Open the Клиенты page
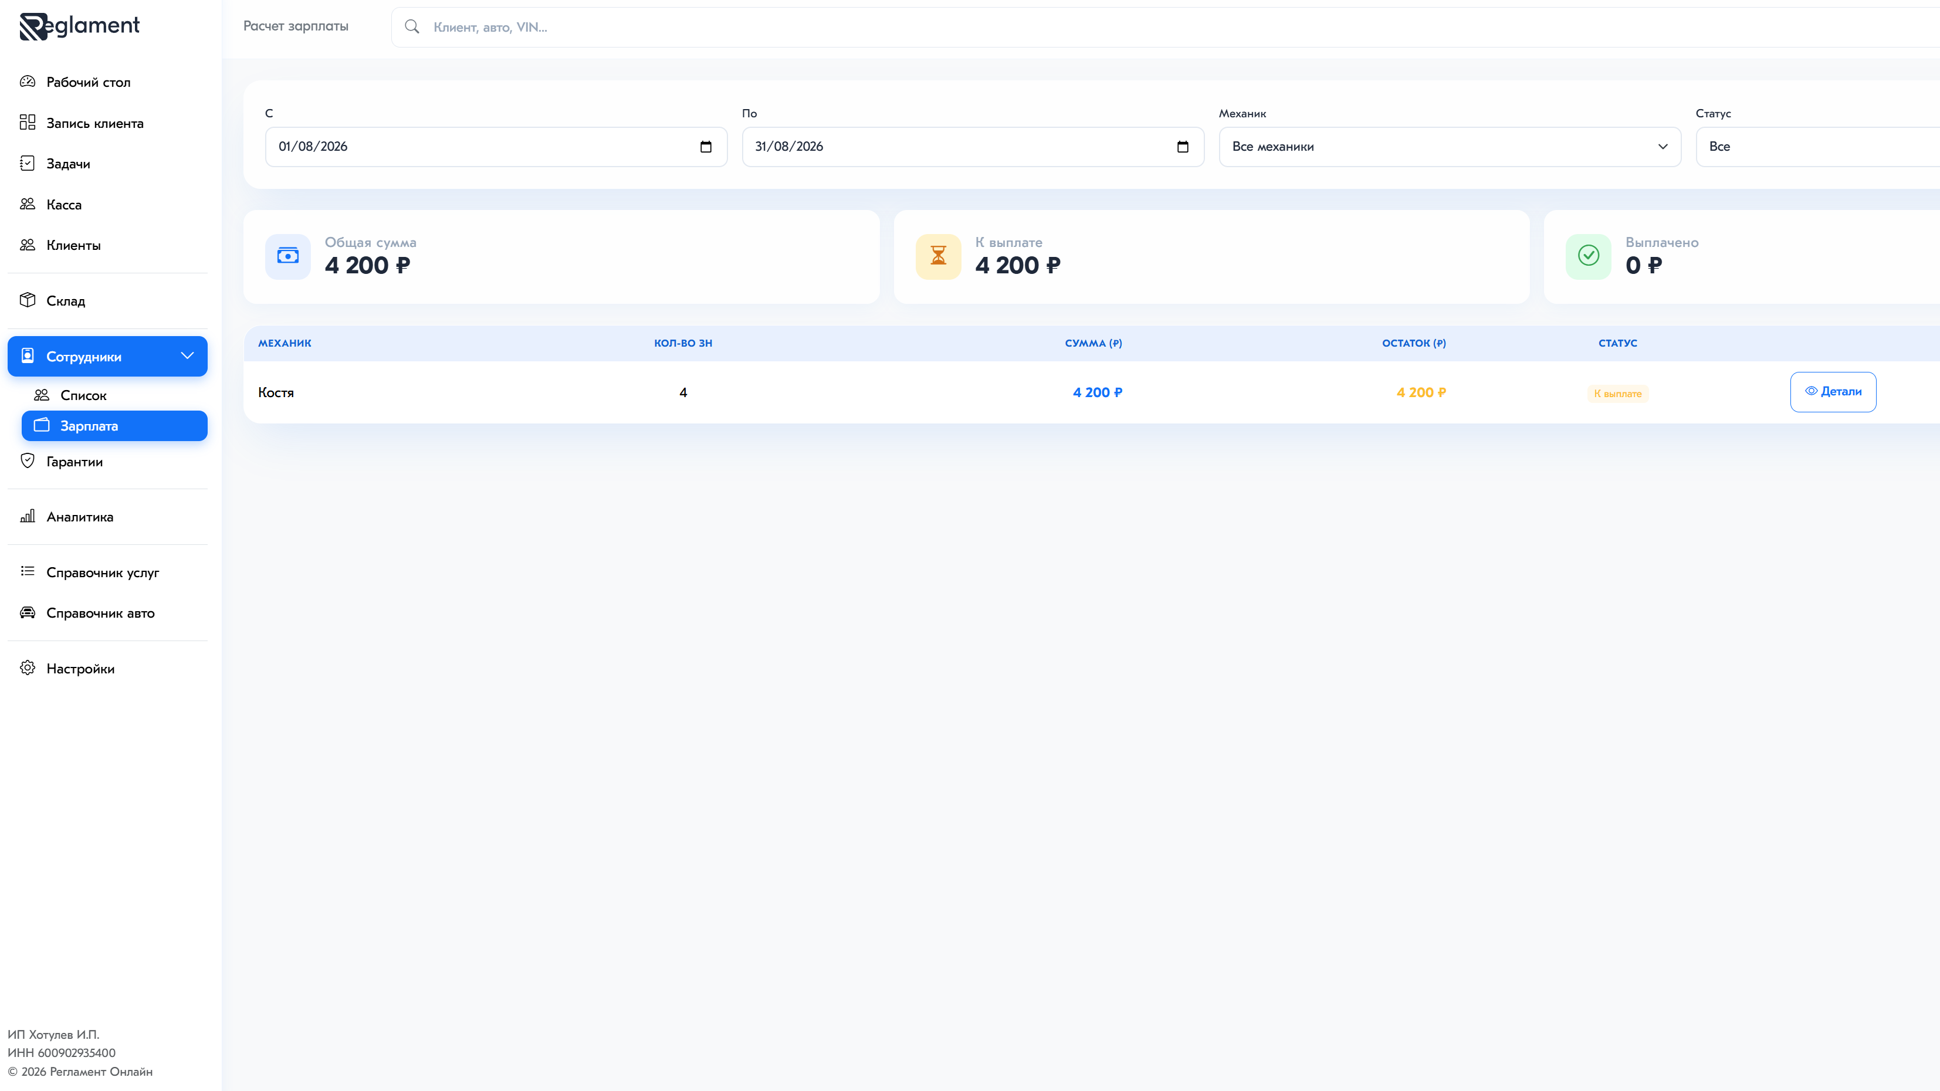 108,245
